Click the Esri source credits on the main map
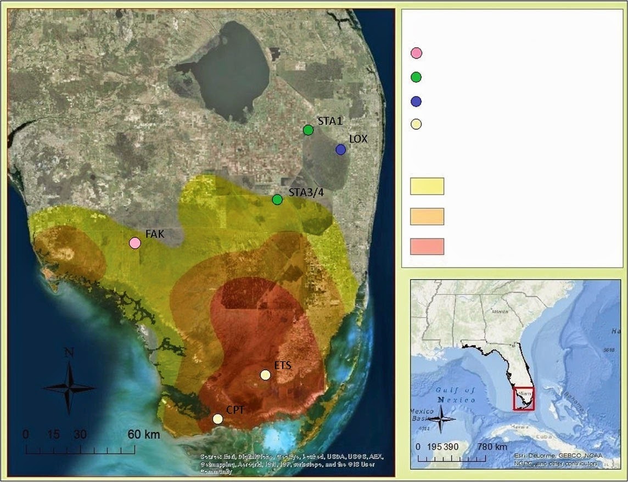 pos(292,464)
